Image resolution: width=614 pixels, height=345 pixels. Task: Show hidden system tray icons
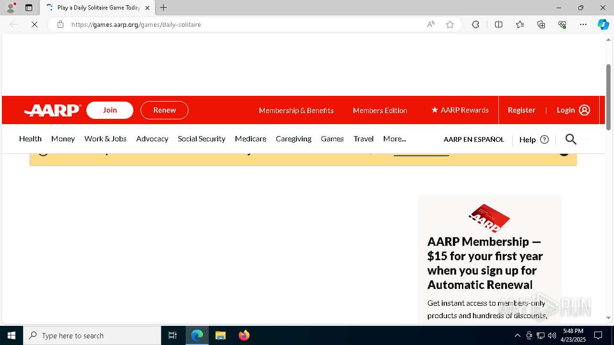[x=517, y=335]
